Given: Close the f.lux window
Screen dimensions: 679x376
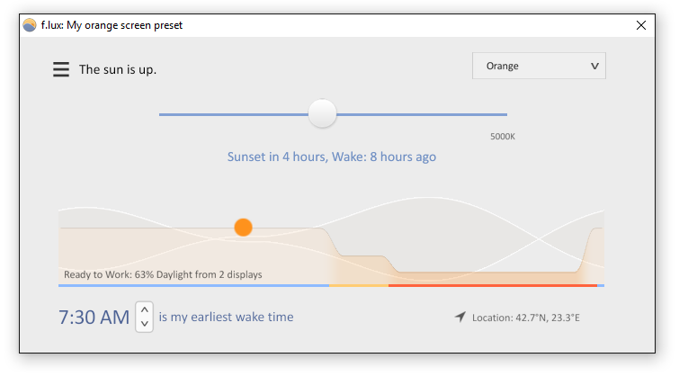Looking at the screenshot, I should click(641, 25).
